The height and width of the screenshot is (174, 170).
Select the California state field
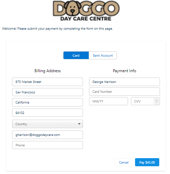[x=47, y=103]
